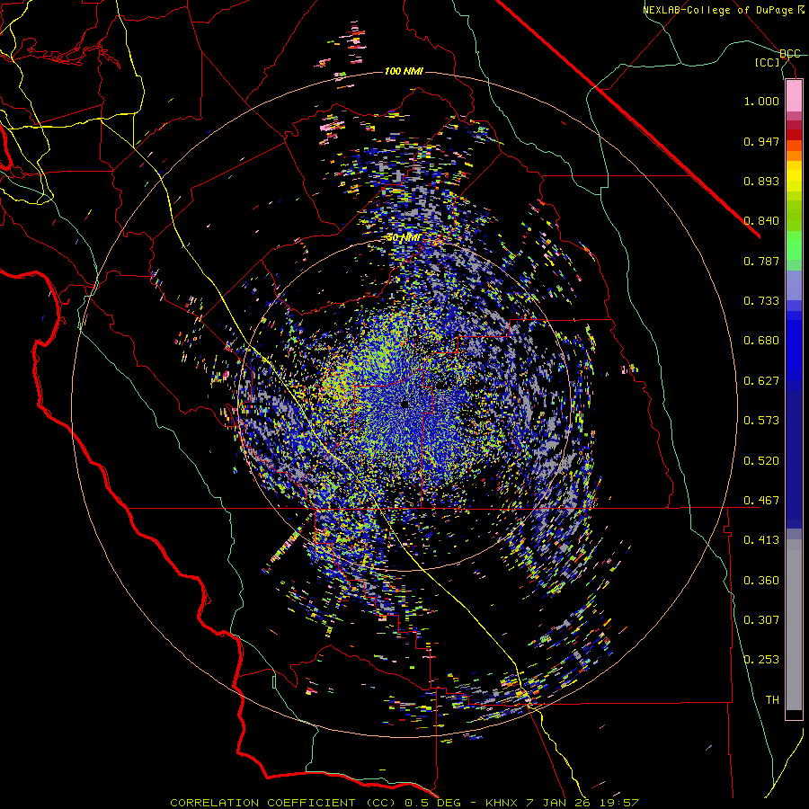The height and width of the screenshot is (809, 809).
Task: Click the 0.467 color scale label
Action: [761, 501]
